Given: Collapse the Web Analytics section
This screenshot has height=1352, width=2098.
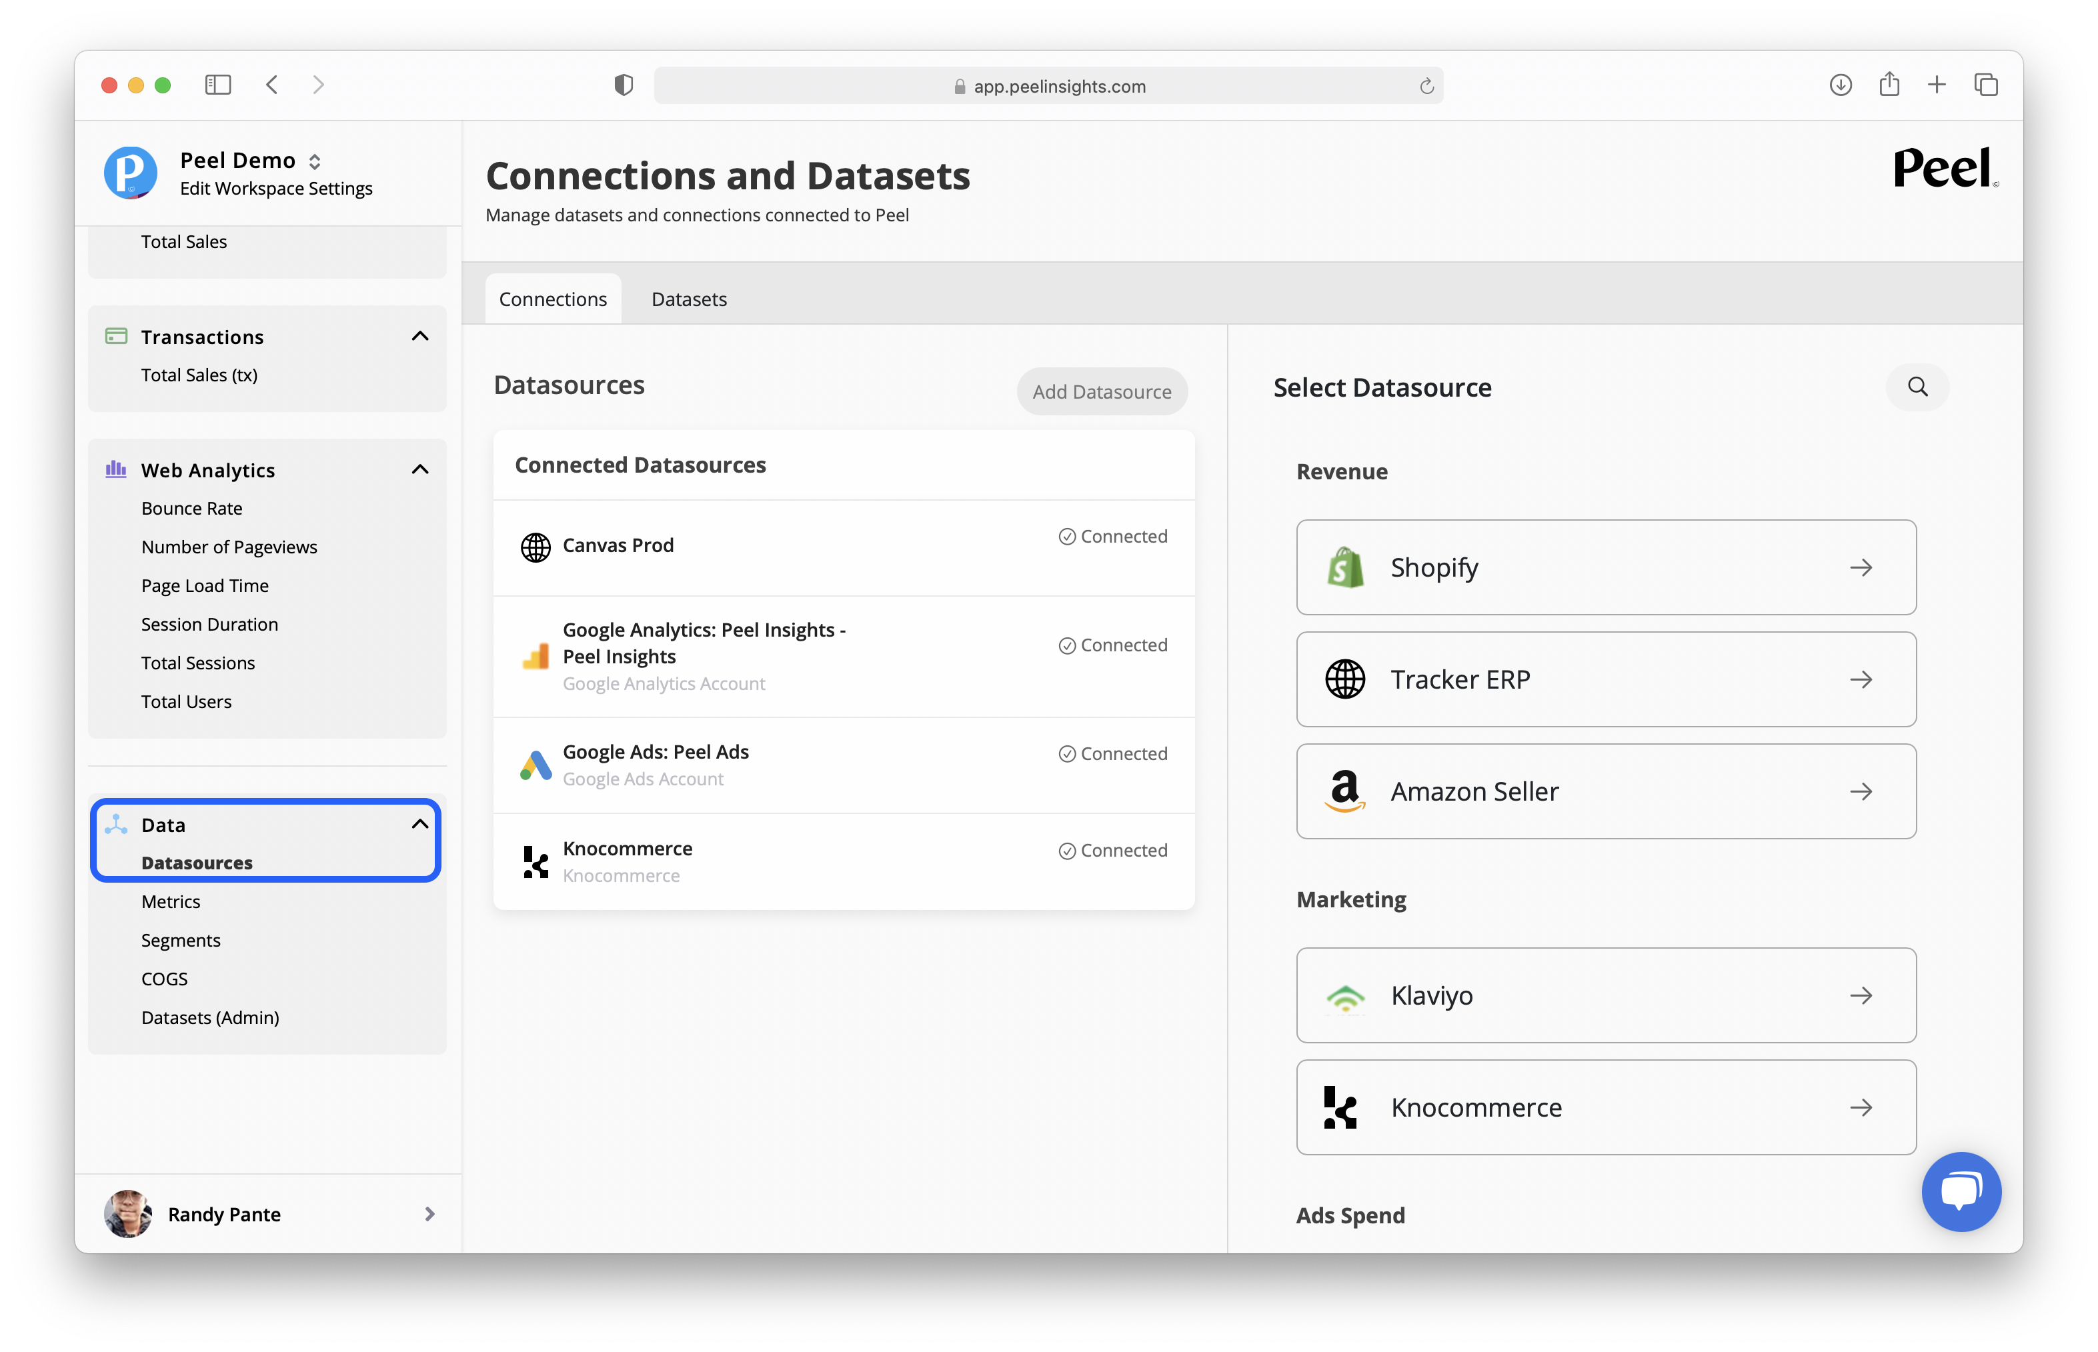Looking at the screenshot, I should (x=419, y=470).
